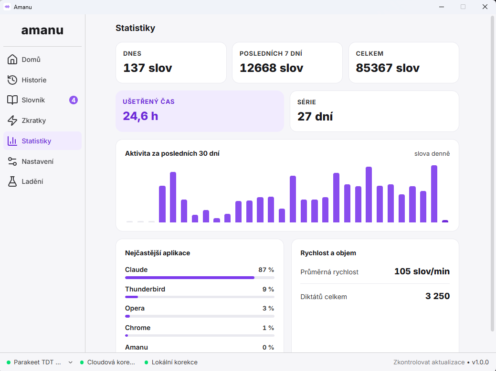Click green status dot next to Lokální korekce
Viewport: 496px width, 371px height.
click(146, 362)
